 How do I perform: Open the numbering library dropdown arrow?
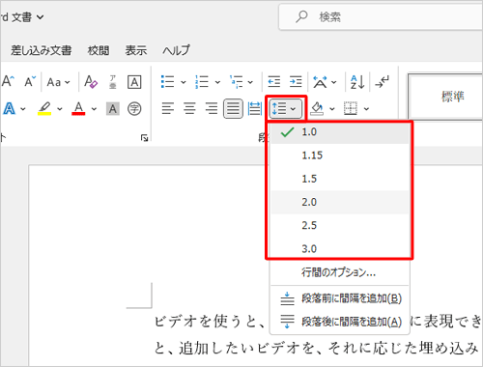[x=217, y=82]
